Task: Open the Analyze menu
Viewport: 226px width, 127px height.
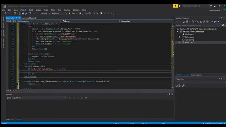Action: pos(67,10)
